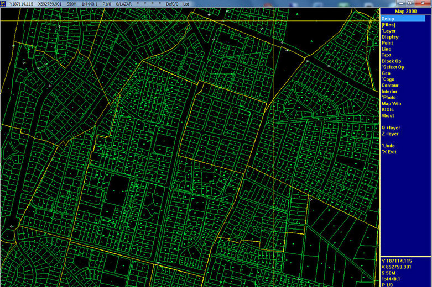This screenshot has width=432, height=287.
Task: Click the Lot label in top bar
Action: [186, 4]
